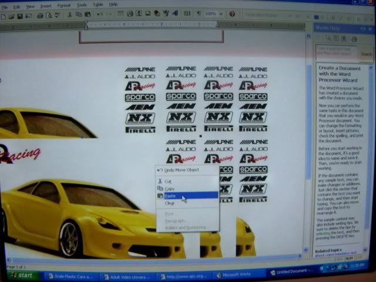
Task: Open the 'selecting' link in Help text
Action: coord(323,233)
